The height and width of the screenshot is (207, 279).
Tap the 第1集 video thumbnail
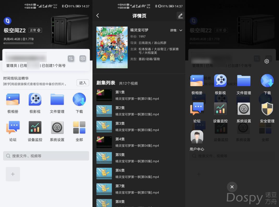(x=104, y=95)
